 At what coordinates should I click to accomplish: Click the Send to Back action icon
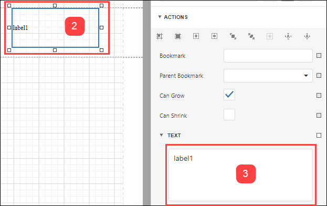tap(251, 36)
